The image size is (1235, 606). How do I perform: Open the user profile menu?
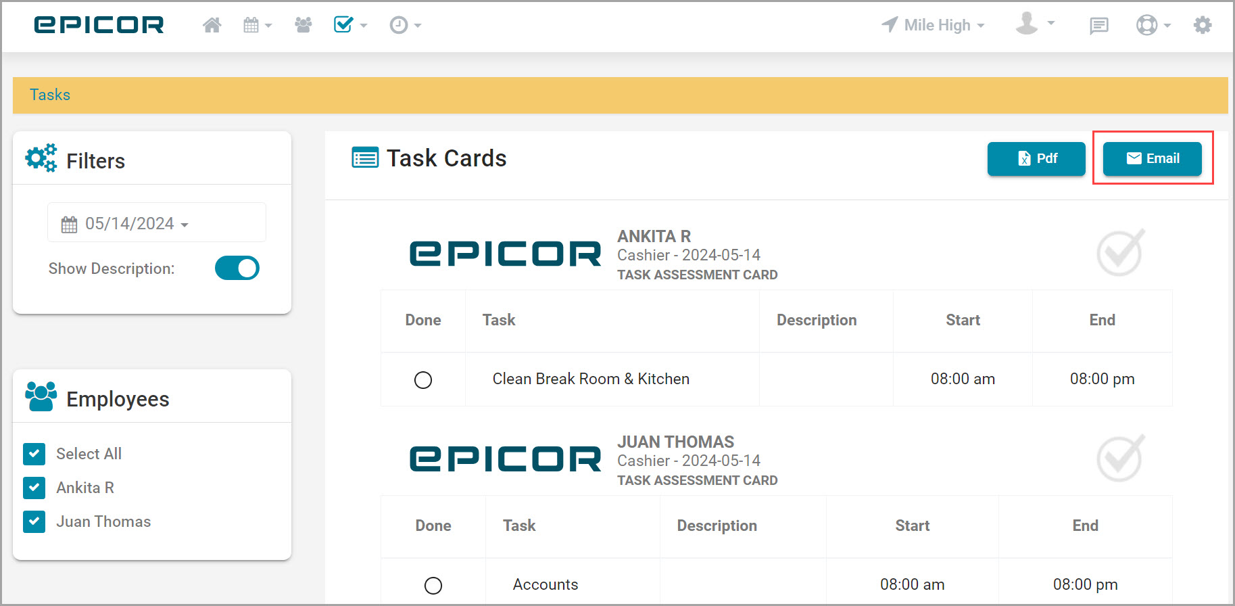pos(1035,24)
